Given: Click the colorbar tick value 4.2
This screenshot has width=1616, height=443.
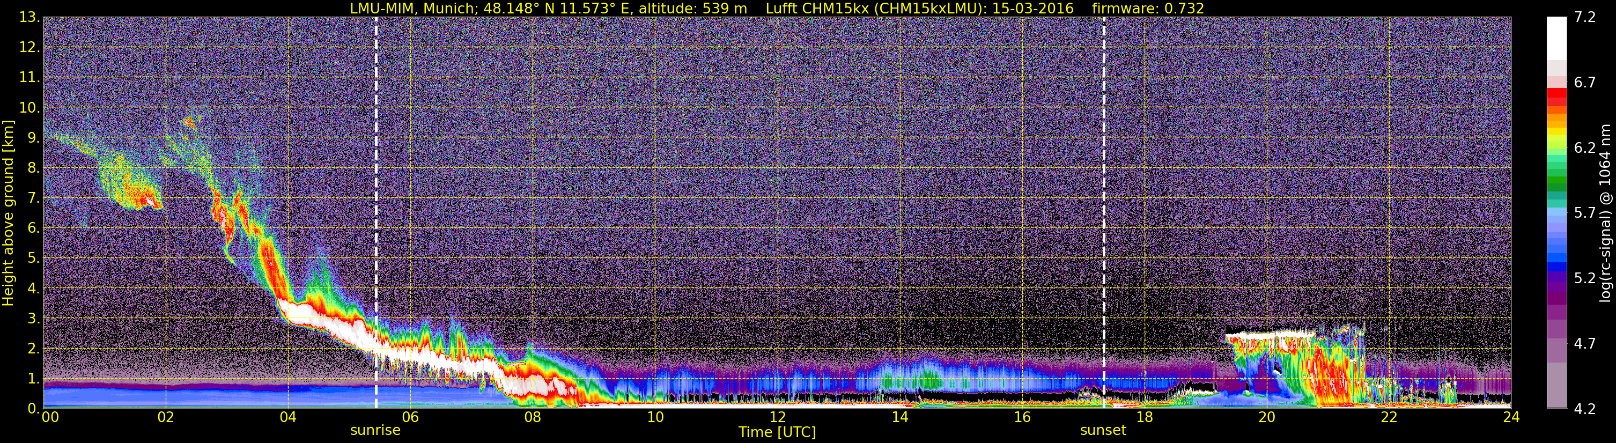Looking at the screenshot, I should pyautogui.click(x=1585, y=409).
